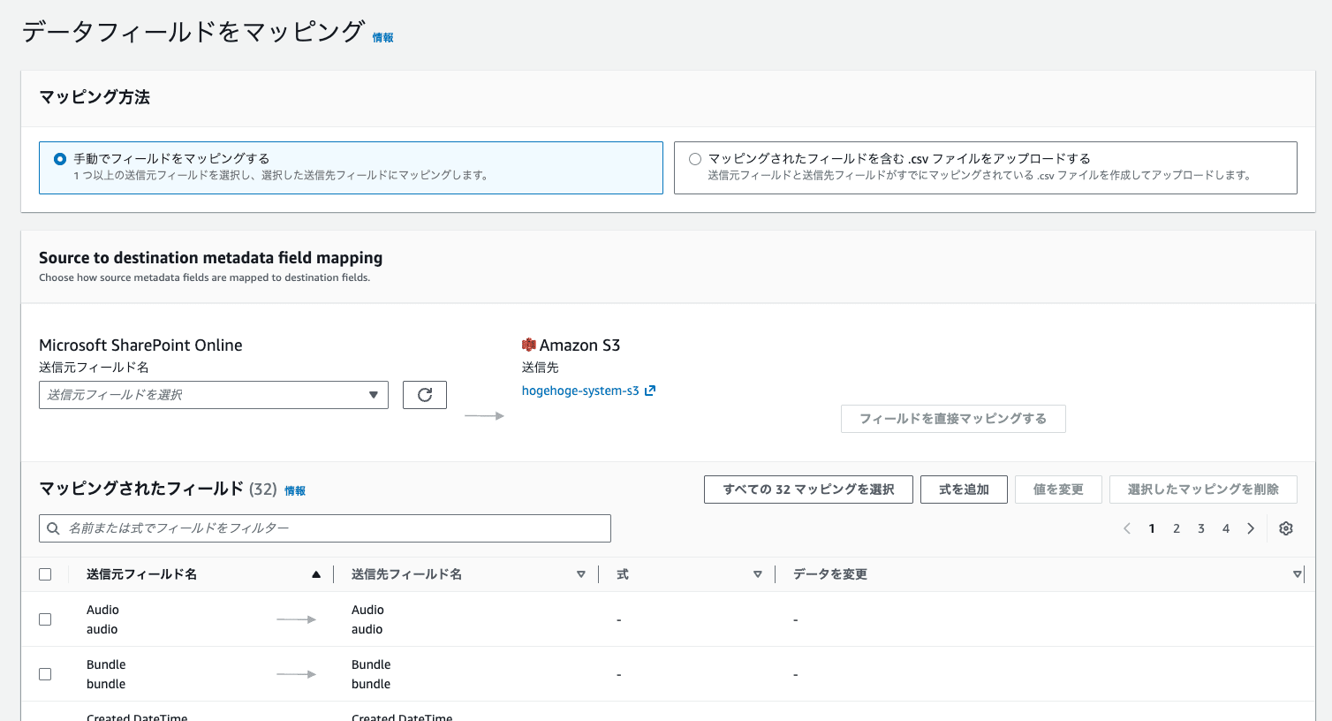Select 手動でフィールドをマッピングする radio option
The image size is (1332, 721).
[x=60, y=159]
